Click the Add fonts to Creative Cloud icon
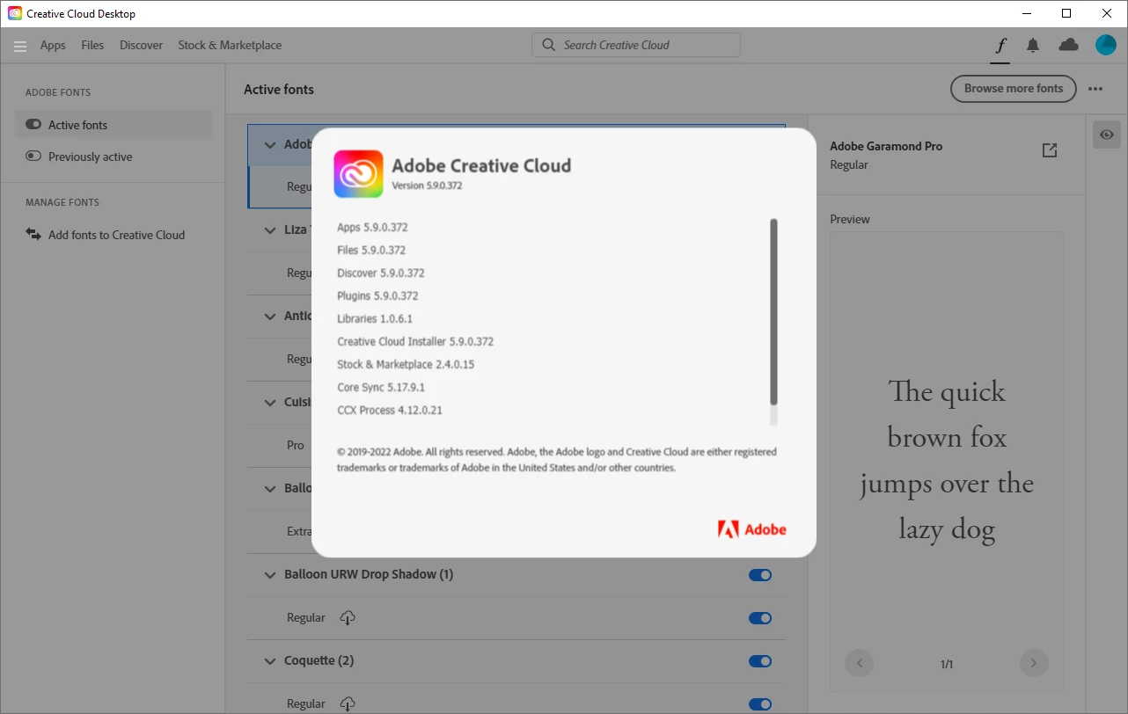1128x714 pixels. tap(33, 234)
